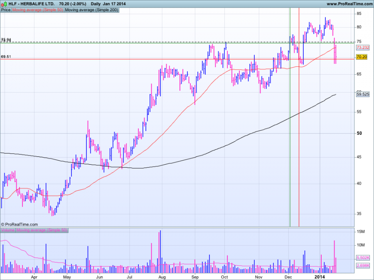
Task: Select the Volume panel label
Action: pos(8,230)
